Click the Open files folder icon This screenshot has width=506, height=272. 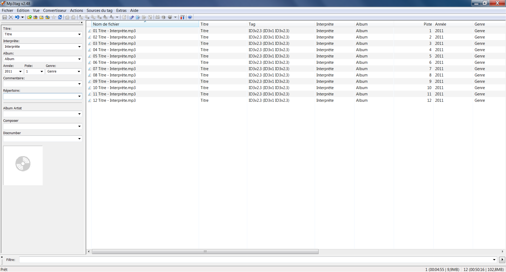click(42, 17)
